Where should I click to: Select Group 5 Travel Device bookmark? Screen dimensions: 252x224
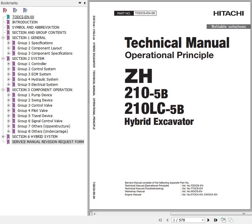[35, 116]
